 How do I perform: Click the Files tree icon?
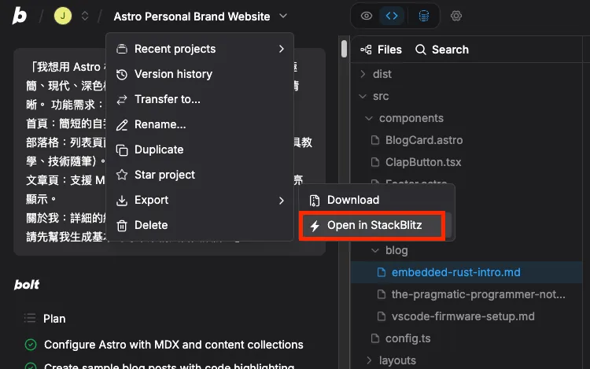click(x=366, y=50)
